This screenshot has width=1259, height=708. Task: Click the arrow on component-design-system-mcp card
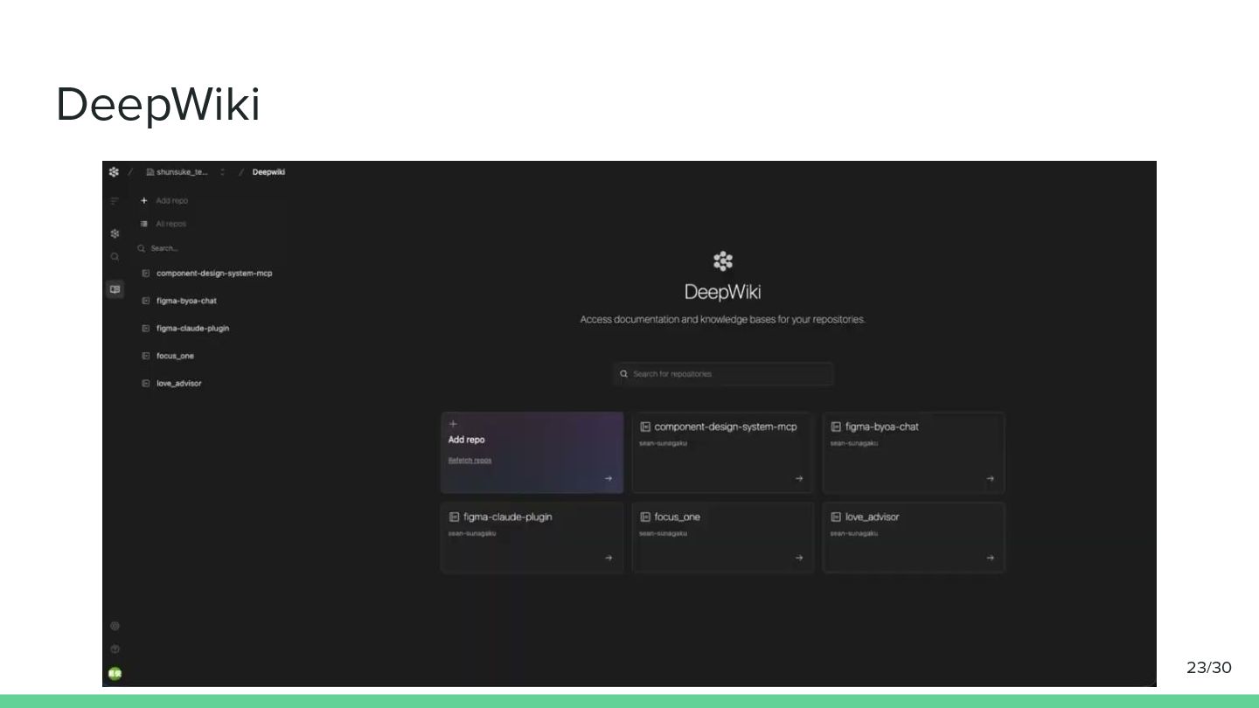[x=799, y=479]
